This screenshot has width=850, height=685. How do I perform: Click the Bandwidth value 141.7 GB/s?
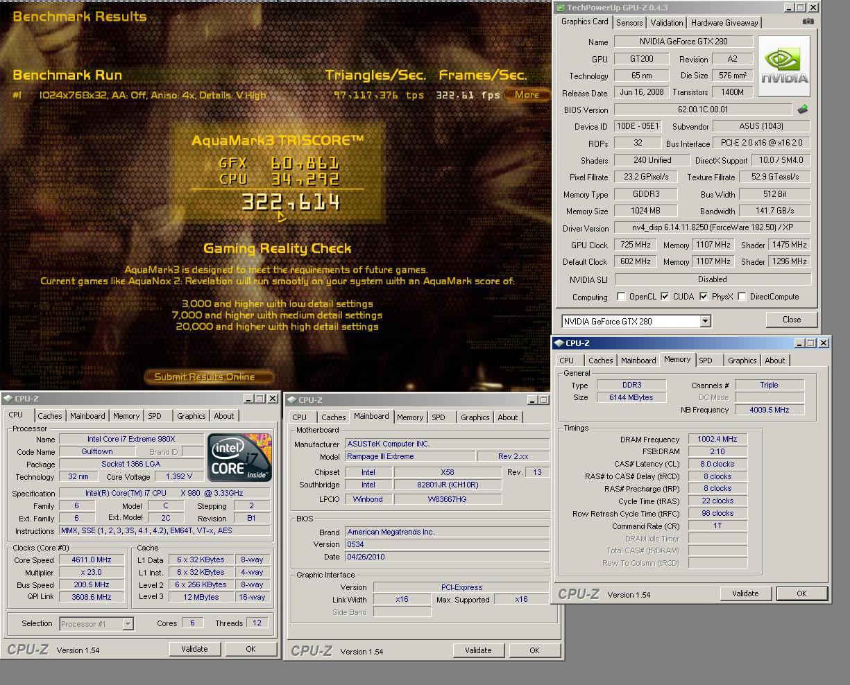[x=774, y=211]
